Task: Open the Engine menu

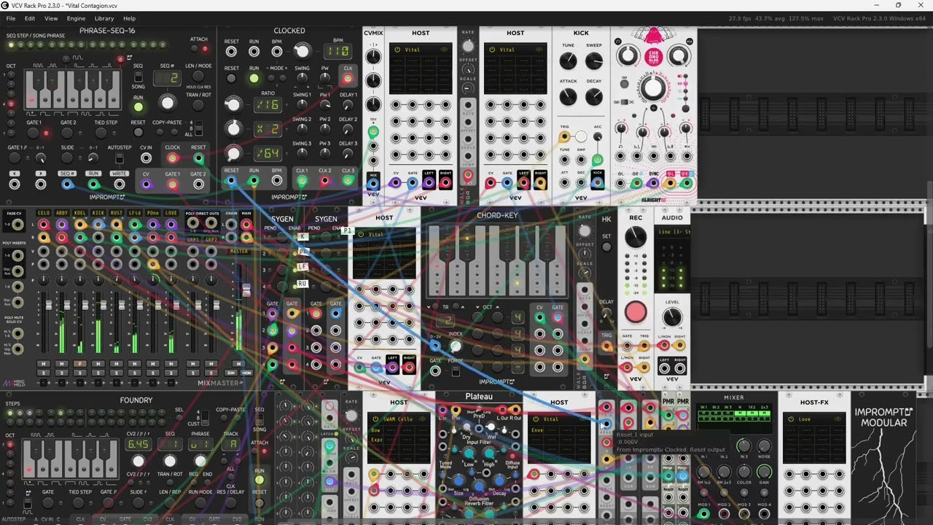Action: 76,18
